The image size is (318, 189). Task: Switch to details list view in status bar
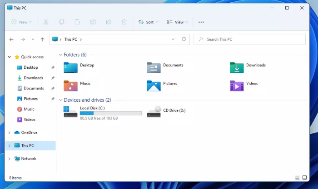pyautogui.click(x=298, y=178)
